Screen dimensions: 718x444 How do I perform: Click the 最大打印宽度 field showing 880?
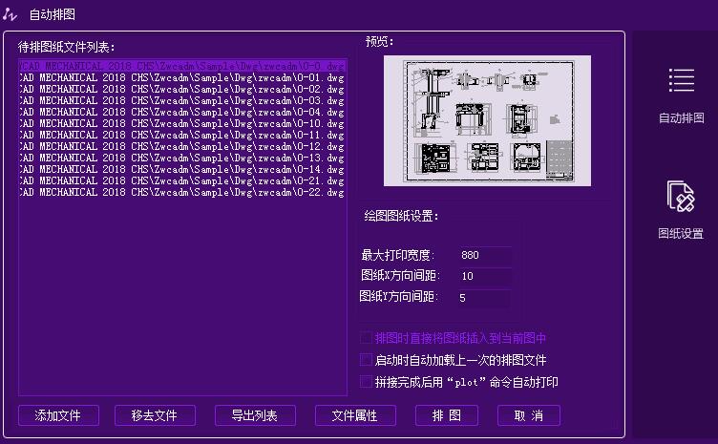(484, 255)
